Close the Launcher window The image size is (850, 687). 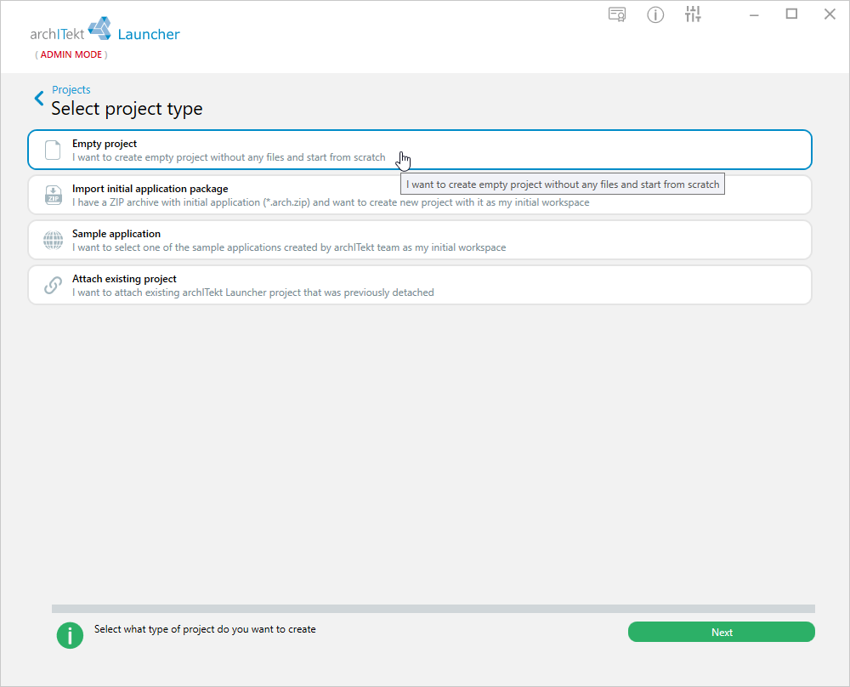point(830,14)
